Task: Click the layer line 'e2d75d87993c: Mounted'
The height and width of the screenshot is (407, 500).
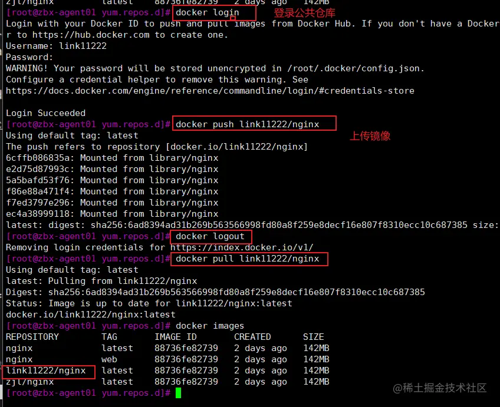Action: [x=112, y=169]
